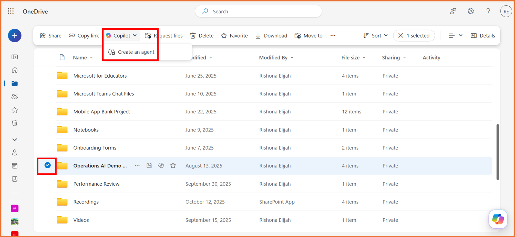The height and width of the screenshot is (237, 515).
Task: Open Home in the left sidebar
Action: (x=15, y=70)
